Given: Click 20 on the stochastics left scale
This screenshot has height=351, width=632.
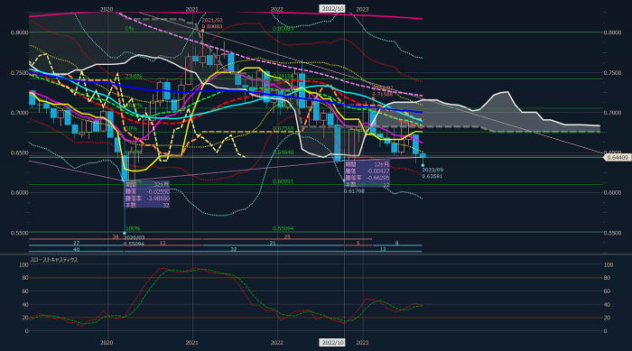Looking at the screenshot, I should tap(25, 318).
